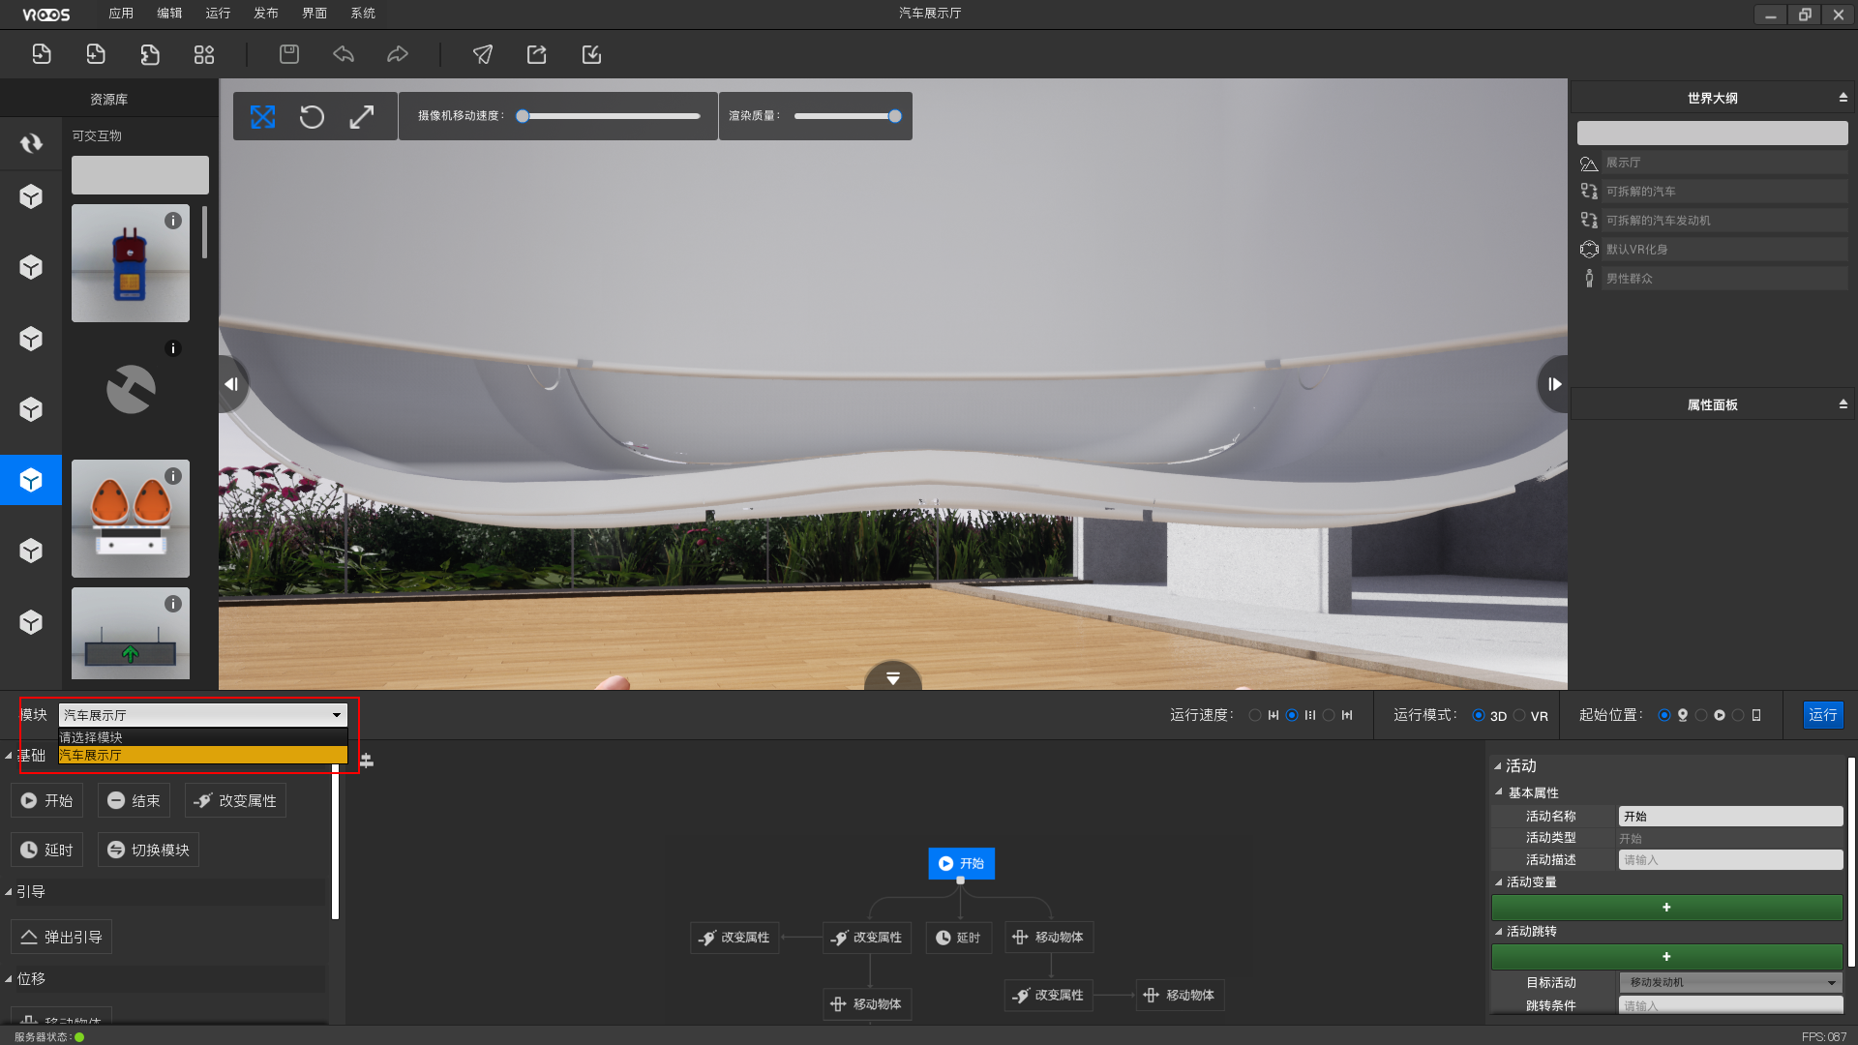The image size is (1858, 1045).
Task: Select the highlighted blue cube category icon
Action: 31,480
